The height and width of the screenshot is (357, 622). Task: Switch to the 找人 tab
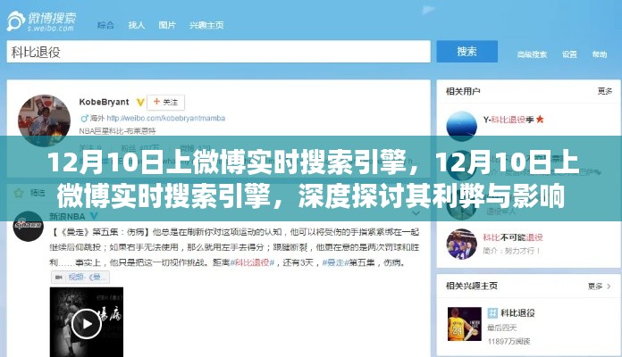click(136, 25)
